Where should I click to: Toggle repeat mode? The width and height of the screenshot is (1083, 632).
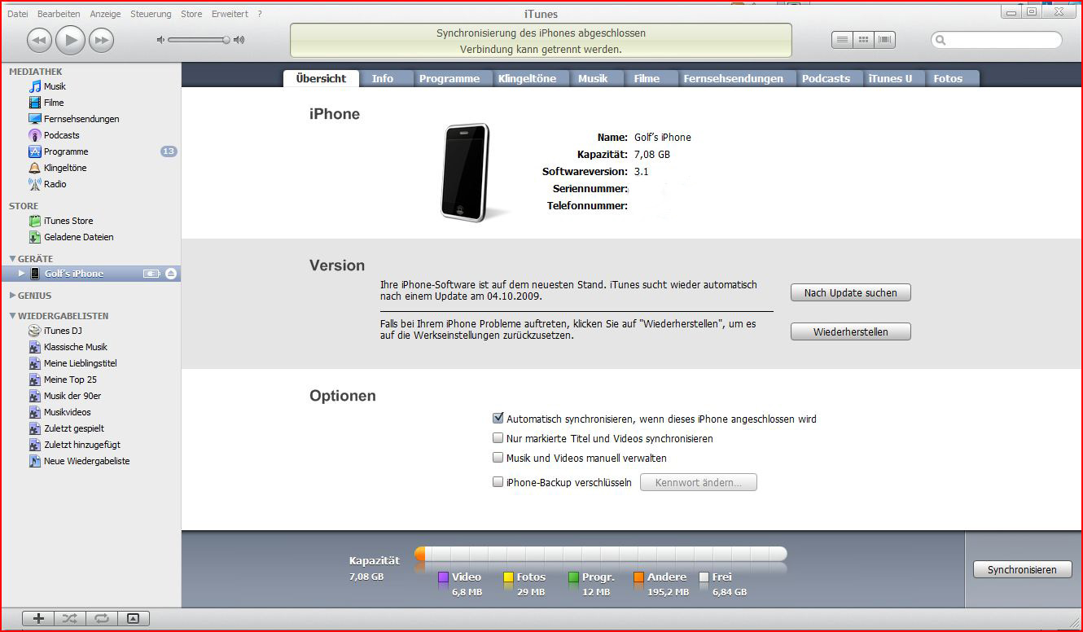tap(102, 618)
